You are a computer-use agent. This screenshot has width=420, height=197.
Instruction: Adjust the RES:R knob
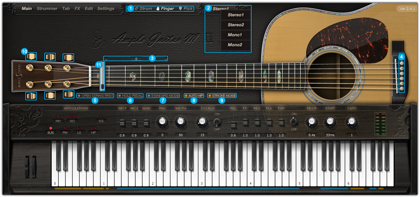coord(312,122)
